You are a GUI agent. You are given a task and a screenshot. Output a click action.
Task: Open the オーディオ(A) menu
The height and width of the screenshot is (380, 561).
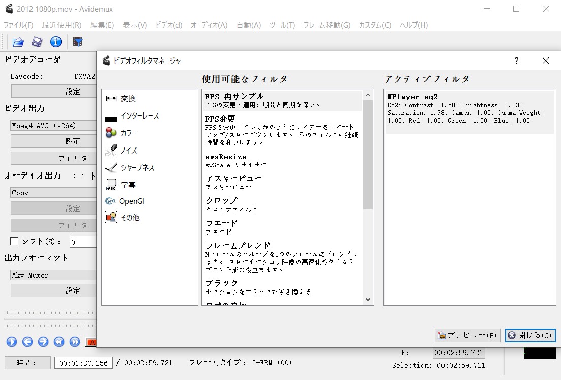point(209,25)
